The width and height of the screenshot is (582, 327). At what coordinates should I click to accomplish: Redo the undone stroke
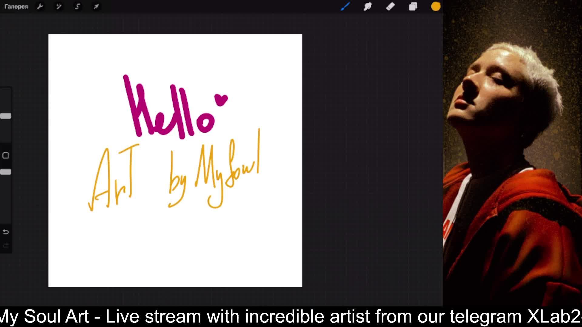coord(6,246)
